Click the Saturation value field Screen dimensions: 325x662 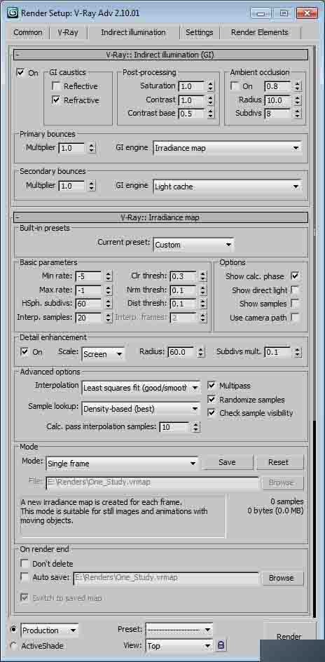(x=192, y=86)
